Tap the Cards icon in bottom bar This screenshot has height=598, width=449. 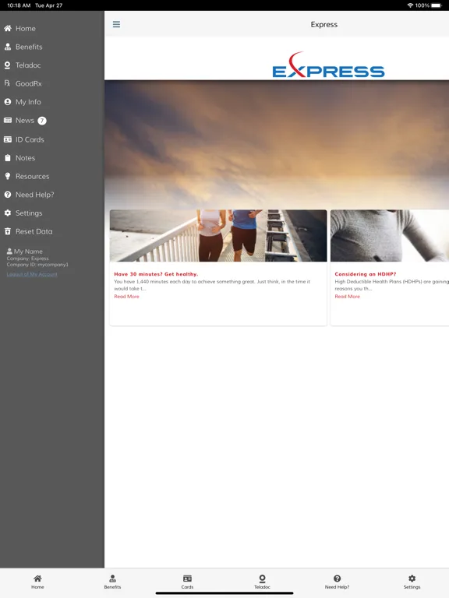coord(187,579)
